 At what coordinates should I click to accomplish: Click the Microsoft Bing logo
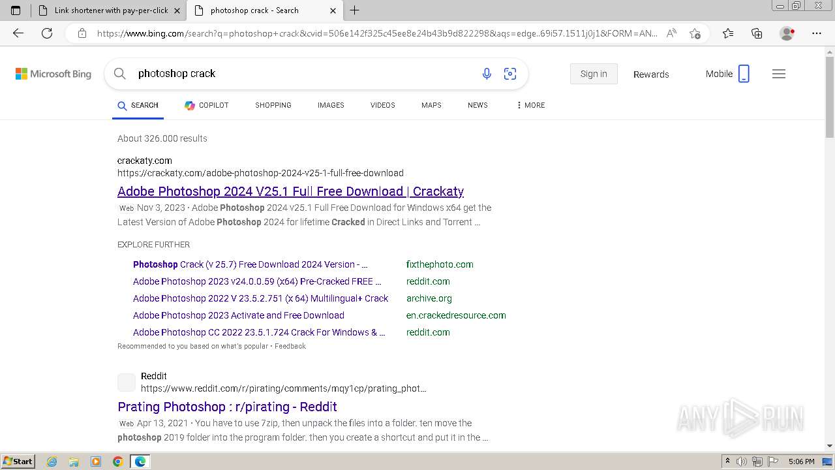click(53, 74)
